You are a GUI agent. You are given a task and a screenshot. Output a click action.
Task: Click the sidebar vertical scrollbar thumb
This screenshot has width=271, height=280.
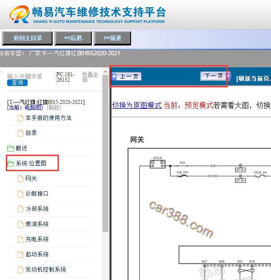(105, 153)
